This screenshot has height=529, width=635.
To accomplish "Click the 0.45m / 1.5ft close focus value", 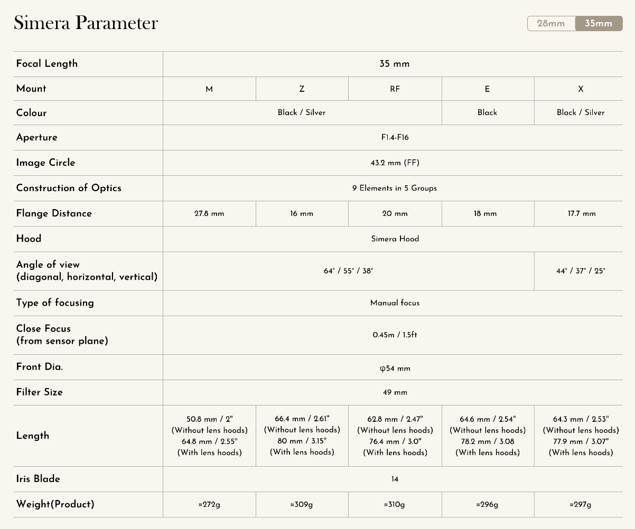I will point(395,335).
